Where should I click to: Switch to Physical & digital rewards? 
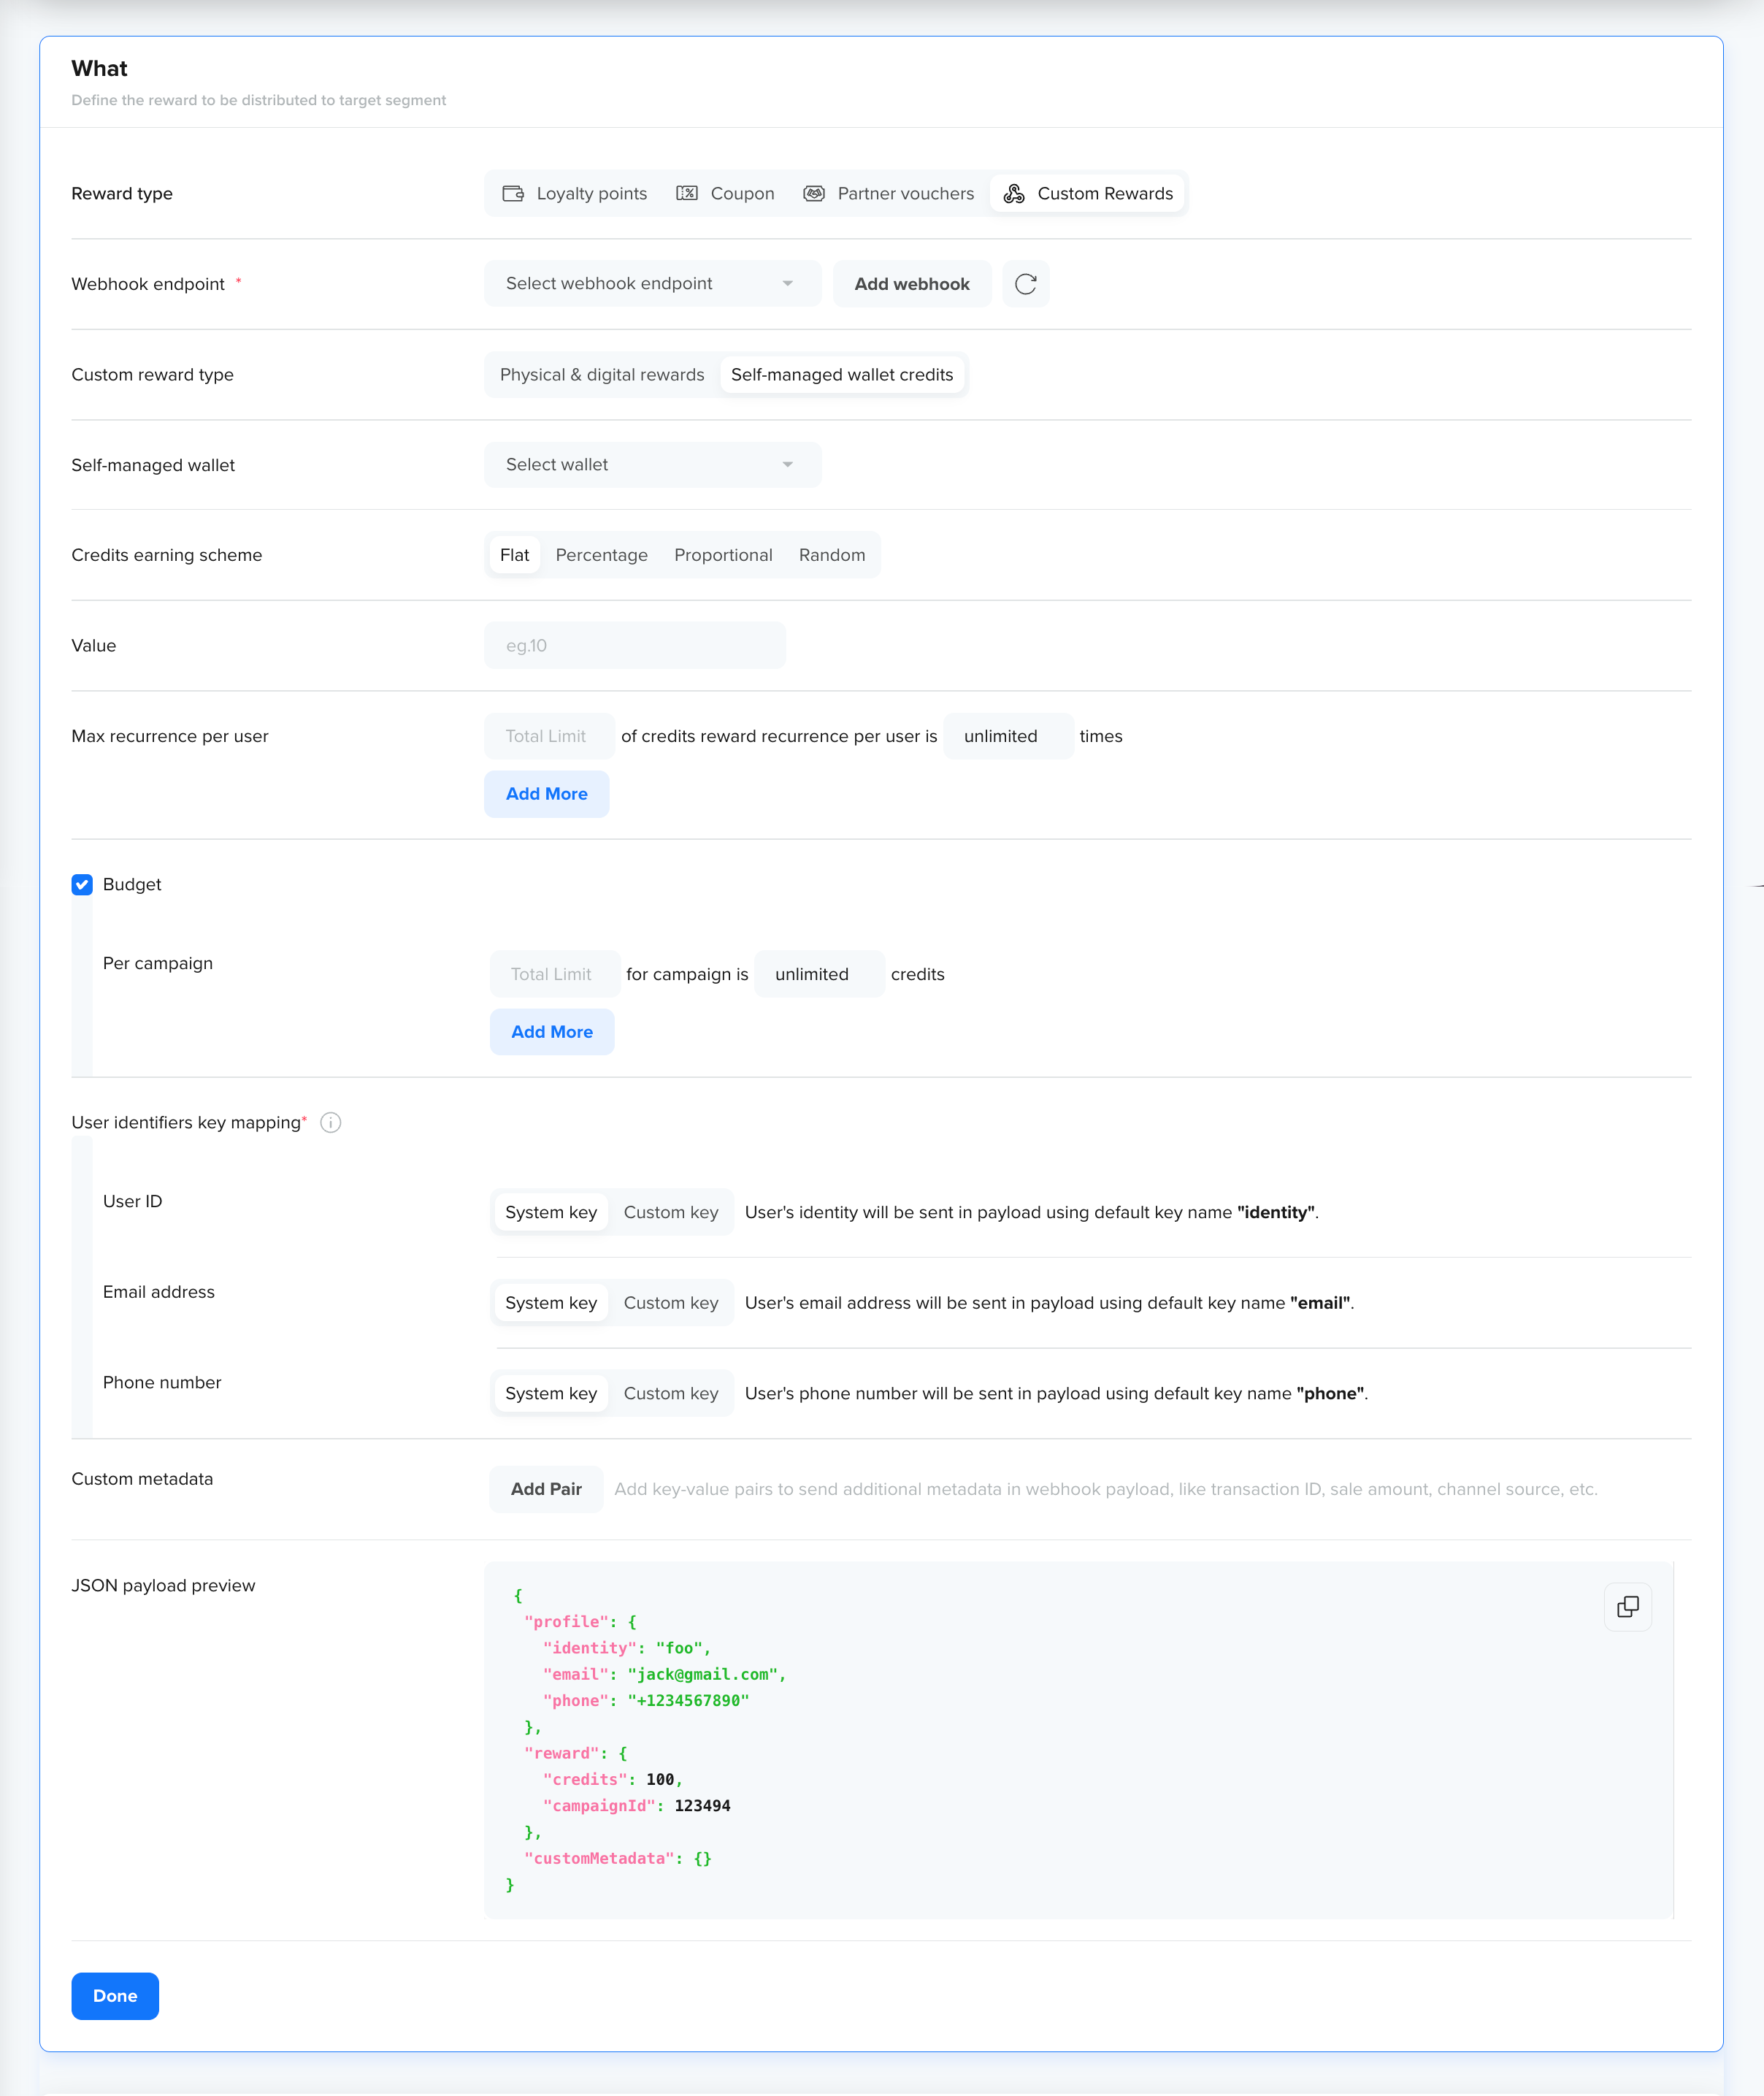[x=601, y=375]
